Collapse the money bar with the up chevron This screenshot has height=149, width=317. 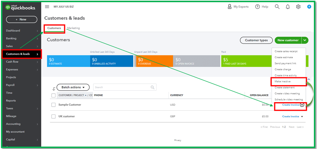[309, 79]
